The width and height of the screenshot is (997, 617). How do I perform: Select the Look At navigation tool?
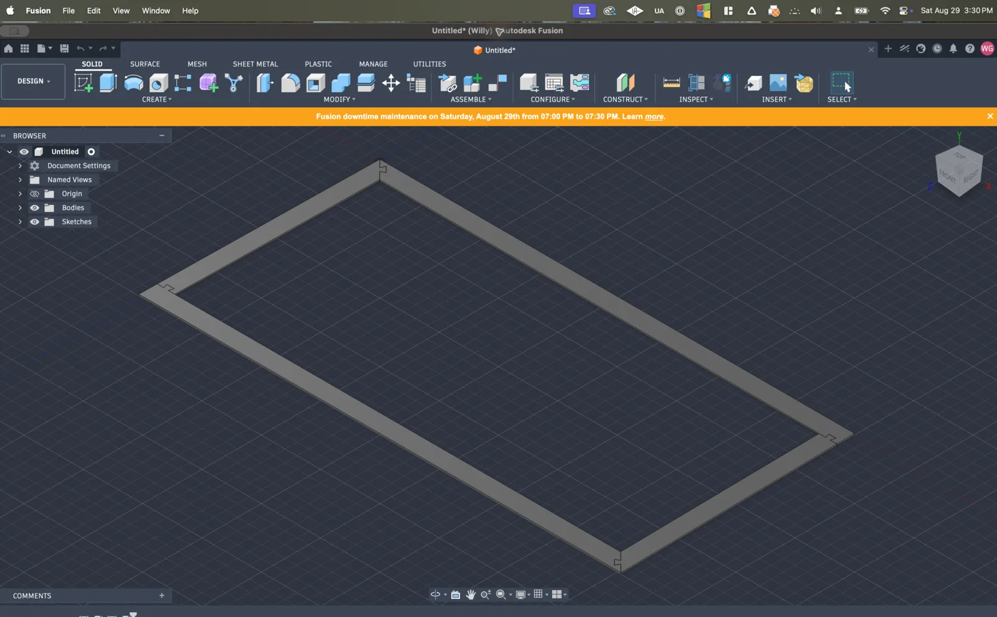pos(456,595)
